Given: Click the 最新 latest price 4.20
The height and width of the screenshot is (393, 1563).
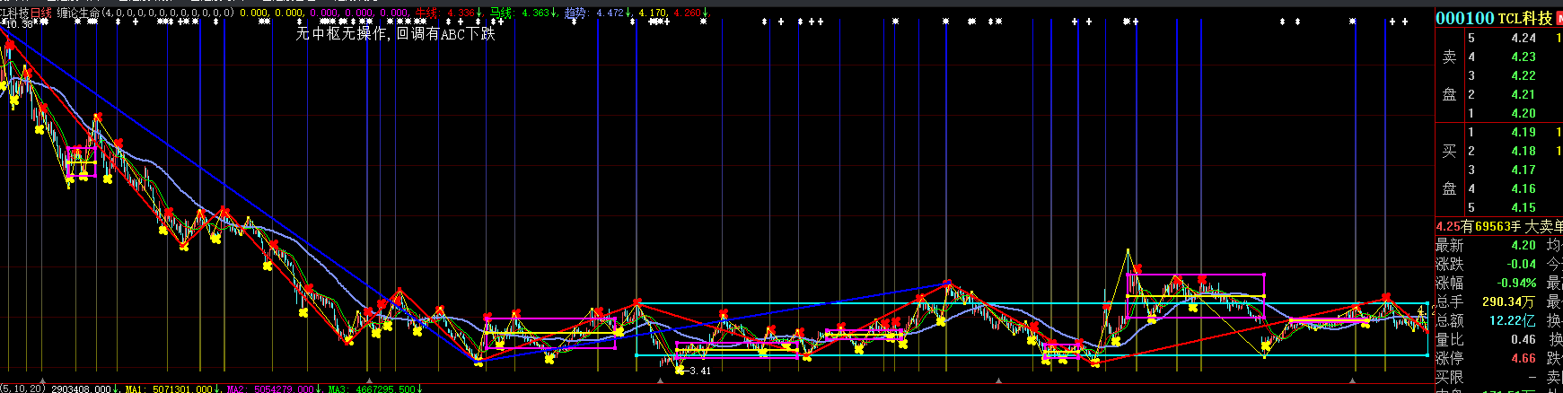Looking at the screenshot, I should click(x=1523, y=245).
